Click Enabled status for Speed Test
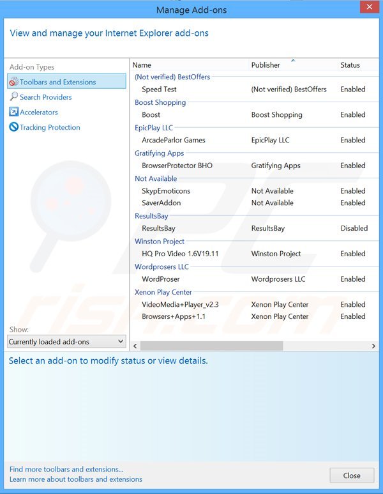Viewport: 383px width, 494px height. pyautogui.click(x=353, y=89)
